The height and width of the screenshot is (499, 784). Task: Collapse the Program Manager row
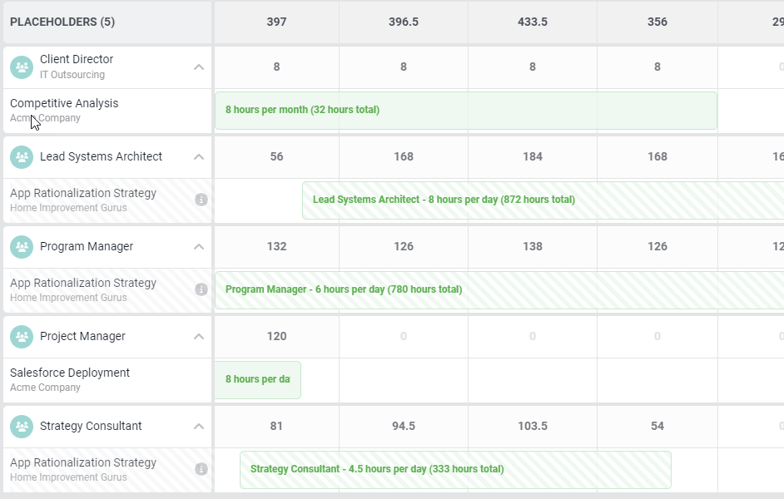(x=198, y=247)
